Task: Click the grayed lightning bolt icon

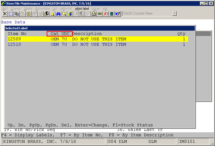Action: point(88,14)
